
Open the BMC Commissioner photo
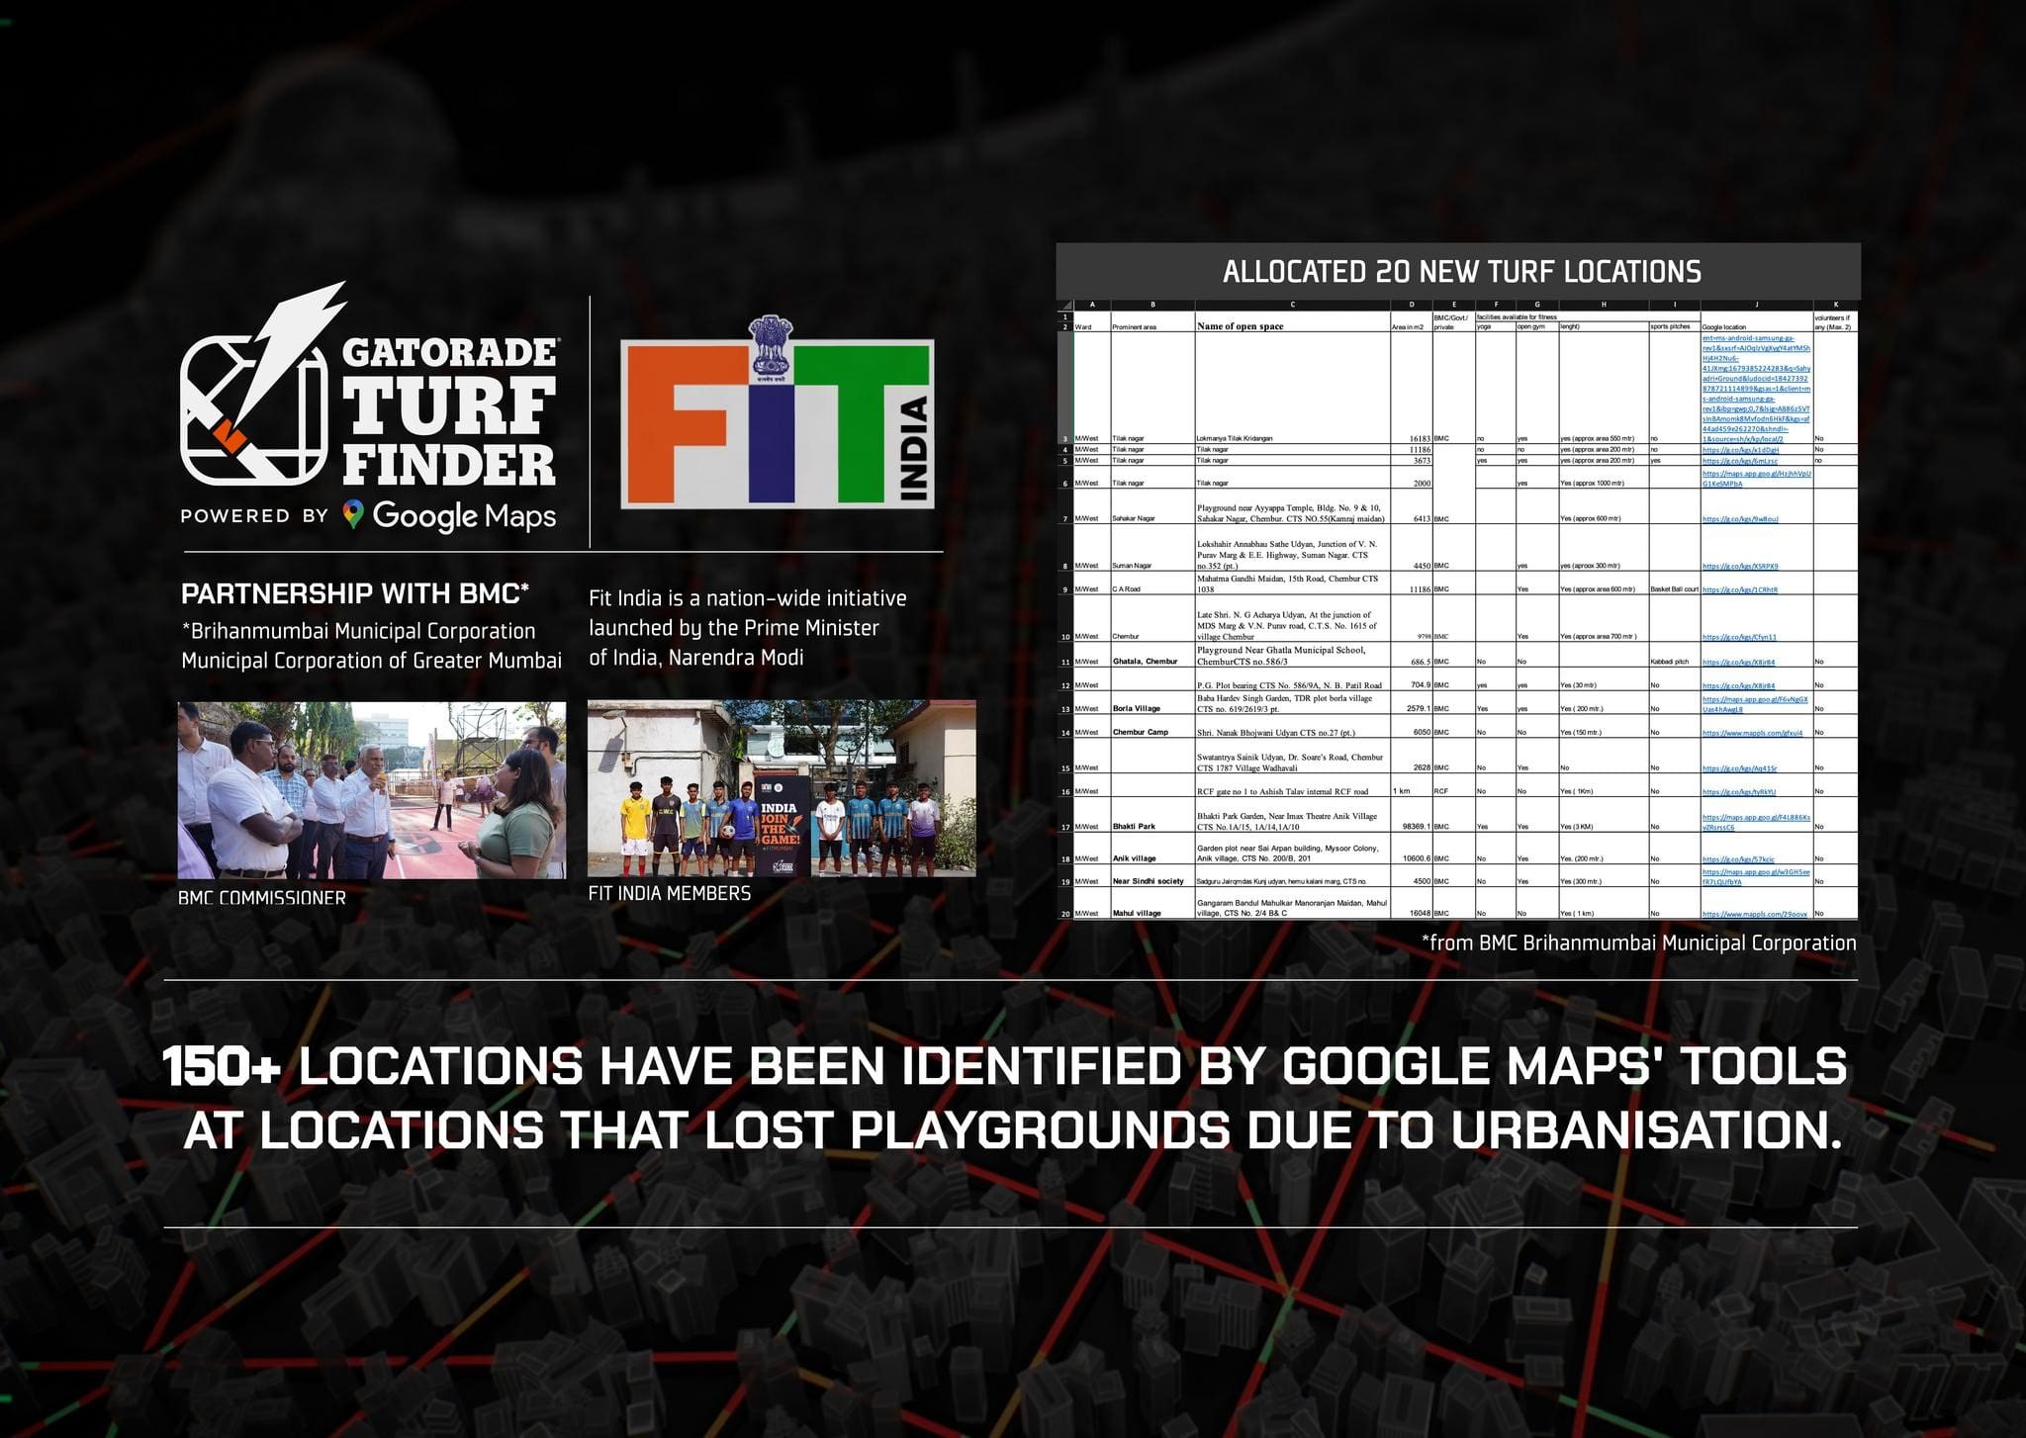372,790
